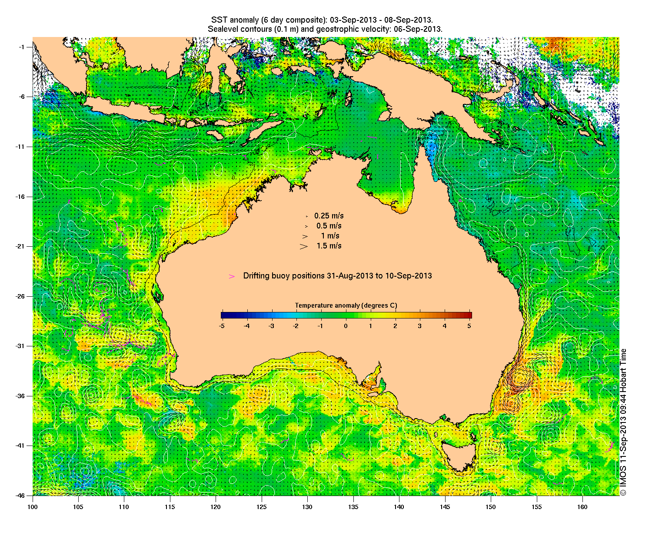The height and width of the screenshot is (533, 652).
Task: Click the 1.5 m/s legend arrow symbol
Action: pos(304,246)
